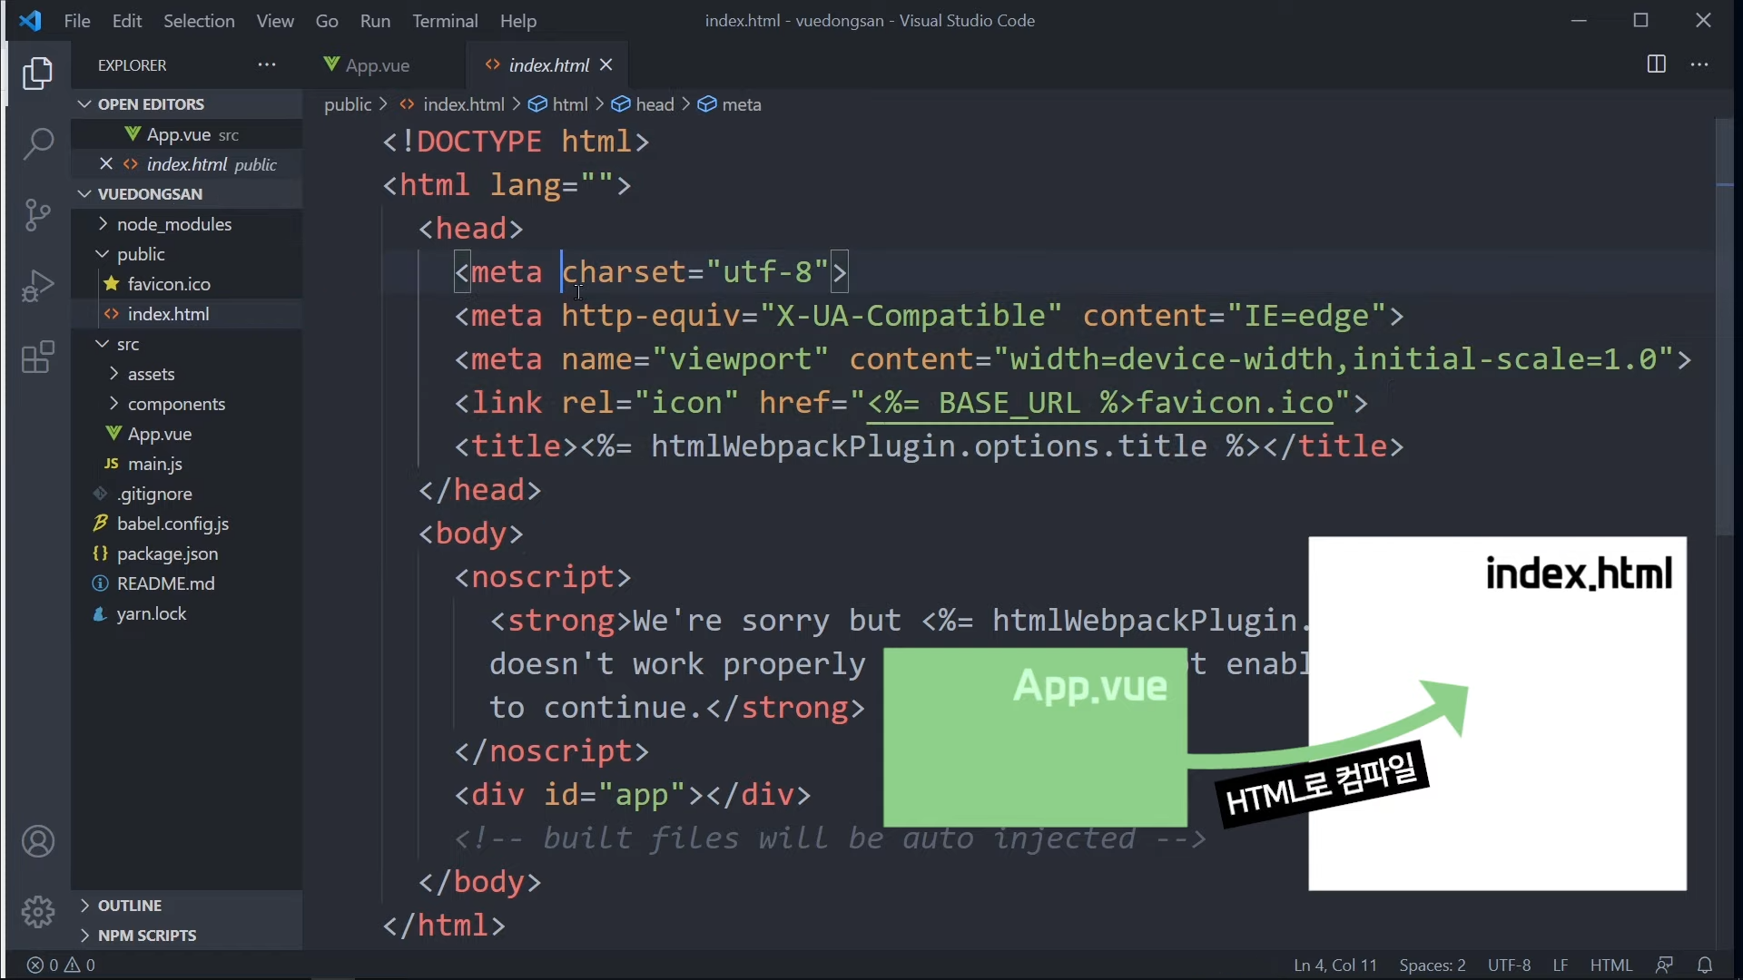
Task: Collapse the OPEN EDITORS section
Action: [x=150, y=104]
